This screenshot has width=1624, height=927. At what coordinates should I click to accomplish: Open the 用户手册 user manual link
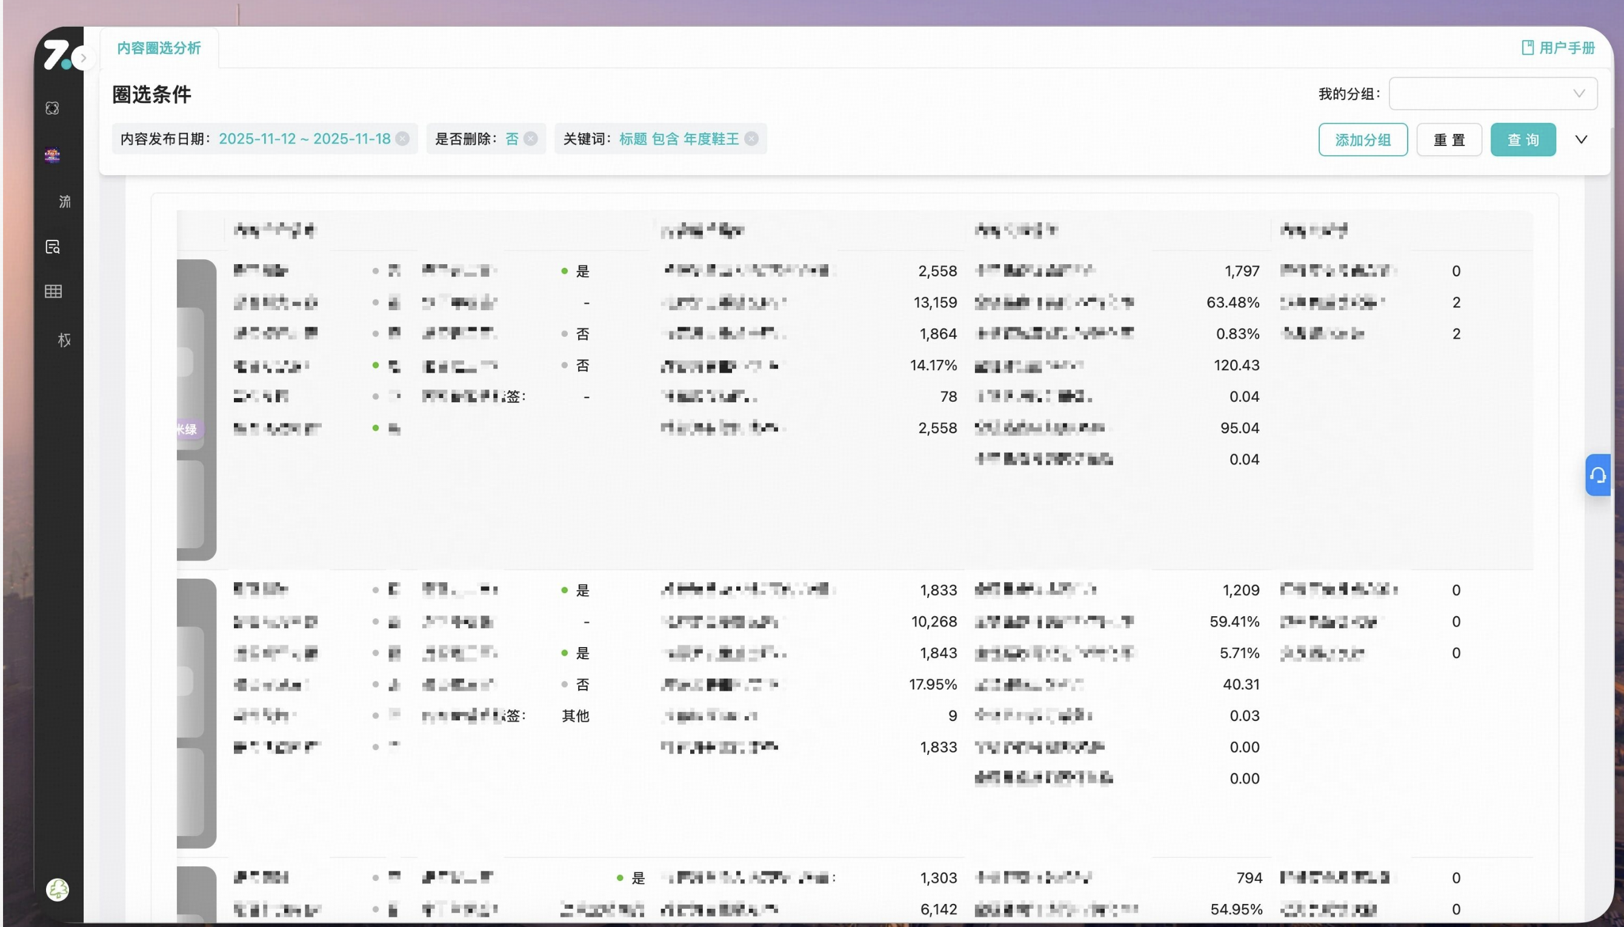1559,48
